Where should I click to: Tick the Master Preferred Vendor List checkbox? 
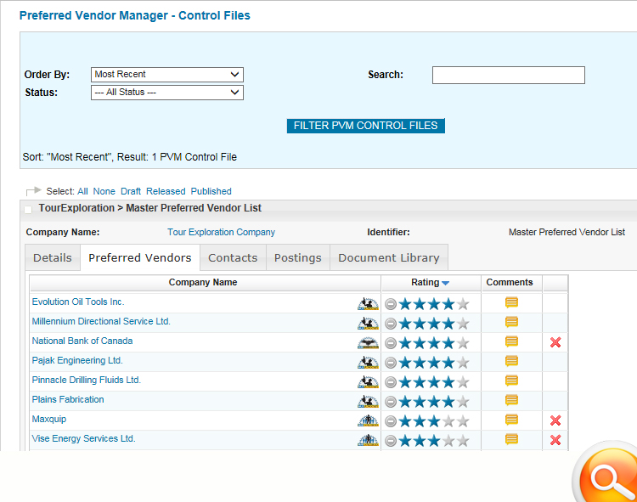click(29, 209)
